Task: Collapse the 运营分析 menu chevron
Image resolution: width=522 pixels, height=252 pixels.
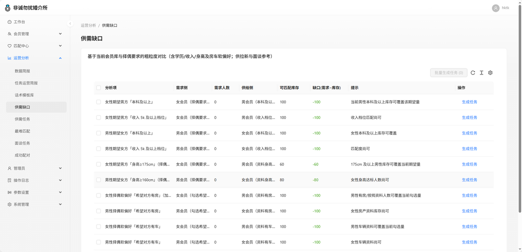Action: pos(60,58)
